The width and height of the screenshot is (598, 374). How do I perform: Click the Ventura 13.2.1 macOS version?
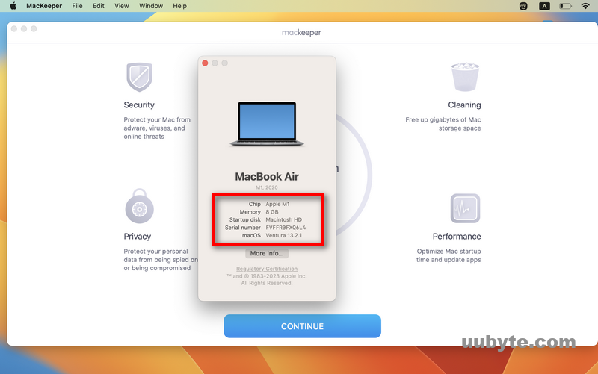284,235
